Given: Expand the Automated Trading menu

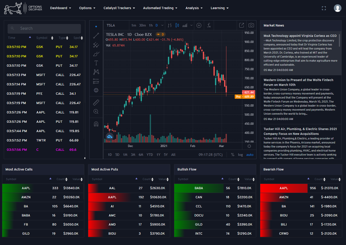Looking at the screenshot, I should [x=160, y=8].
